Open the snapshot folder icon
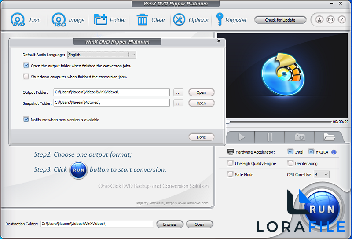Viewport: 352px width, 239px height. [329, 137]
